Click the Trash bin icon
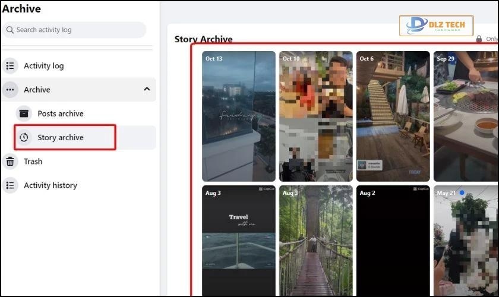 pyautogui.click(x=10, y=162)
